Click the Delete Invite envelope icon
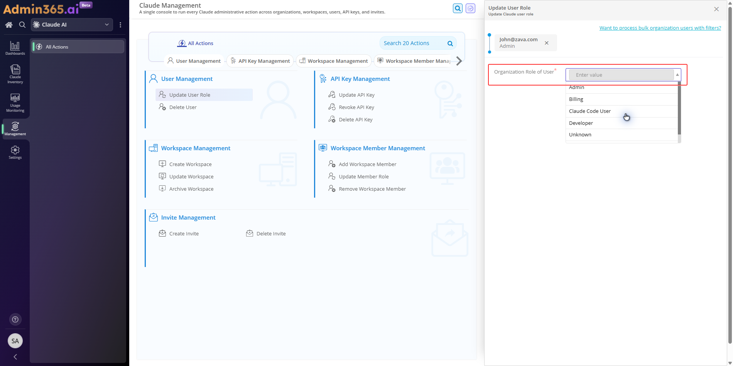Screen dimensions: 733x366 [250, 233]
